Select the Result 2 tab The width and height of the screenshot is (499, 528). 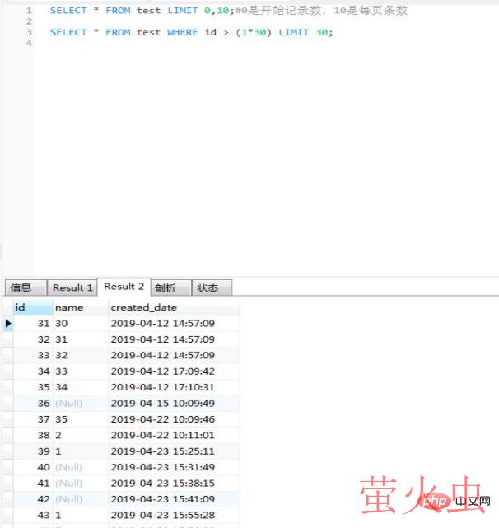point(124,287)
